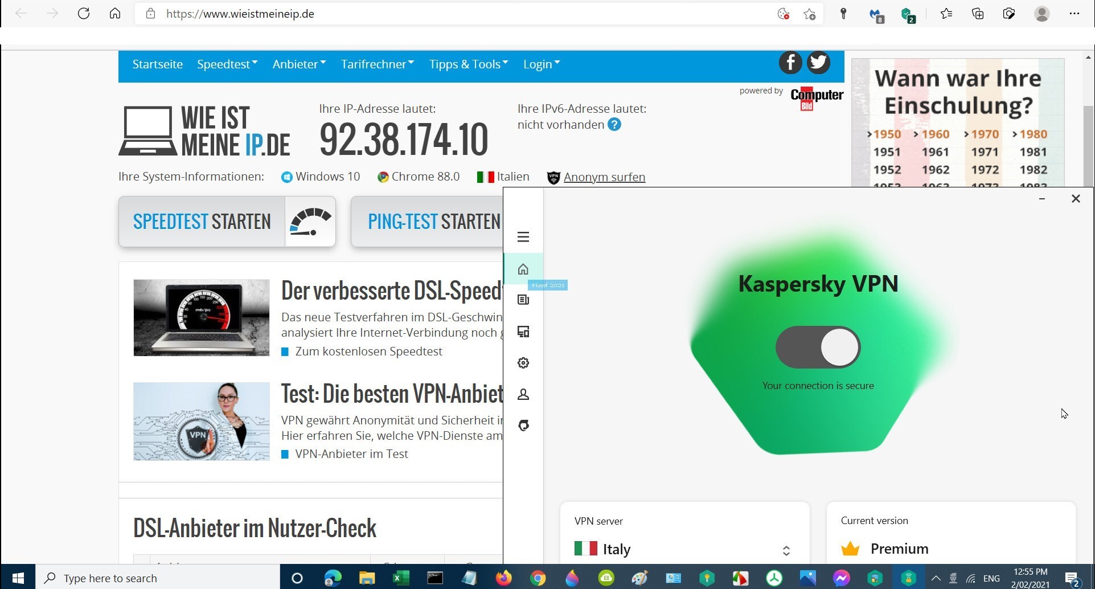Click the Computer Bild logo

[x=817, y=98]
